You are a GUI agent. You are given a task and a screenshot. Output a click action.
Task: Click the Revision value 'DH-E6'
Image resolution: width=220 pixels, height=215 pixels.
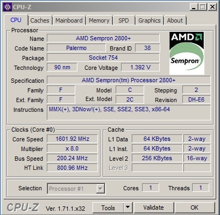[x=196, y=99]
